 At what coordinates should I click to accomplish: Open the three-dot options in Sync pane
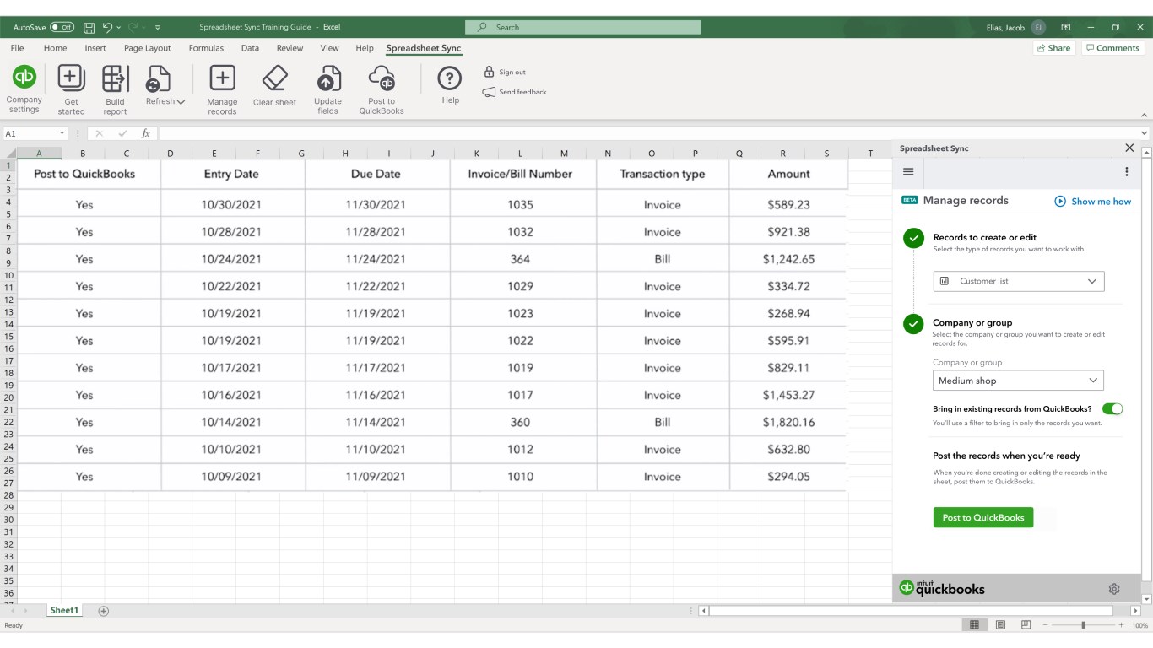pyautogui.click(x=1126, y=172)
